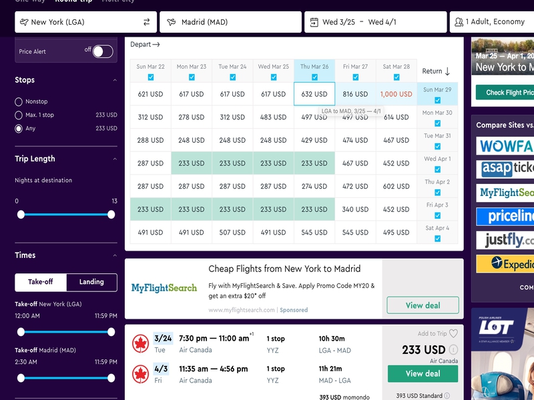Click the Add to Trip link

tap(432, 334)
